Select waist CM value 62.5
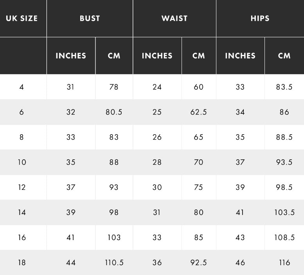The height and width of the screenshot is (275, 304). (x=199, y=112)
